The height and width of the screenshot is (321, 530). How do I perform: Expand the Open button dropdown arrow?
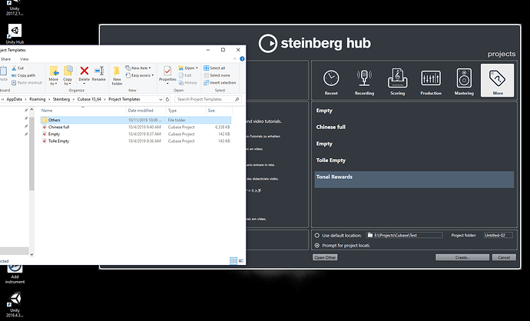pos(197,68)
